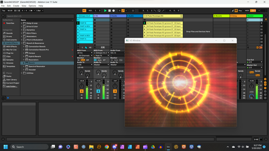This screenshot has width=269, height=151.
Task: Expand the Hybrid Reverb item
Action: pos(24,56)
